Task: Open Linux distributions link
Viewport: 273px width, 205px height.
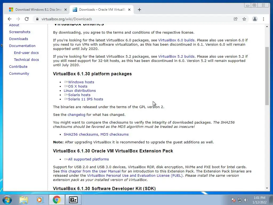Action: coord(80,91)
